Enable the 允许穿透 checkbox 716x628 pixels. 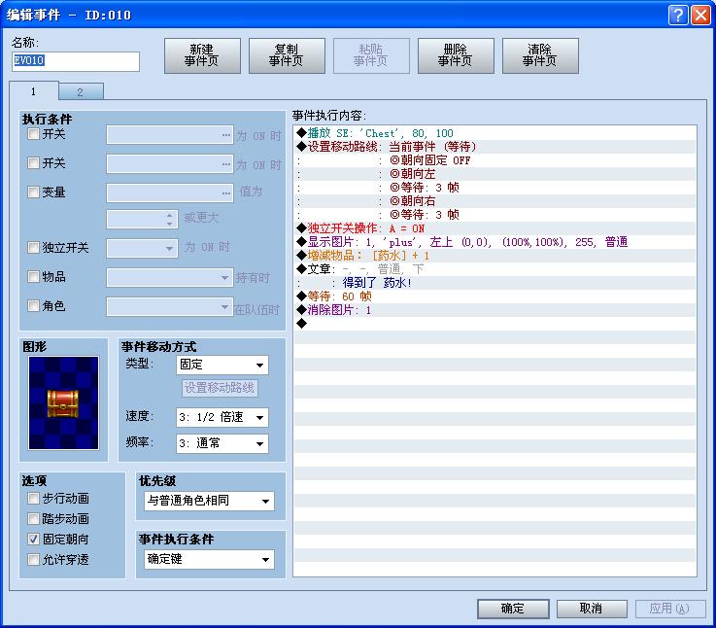tap(33, 559)
